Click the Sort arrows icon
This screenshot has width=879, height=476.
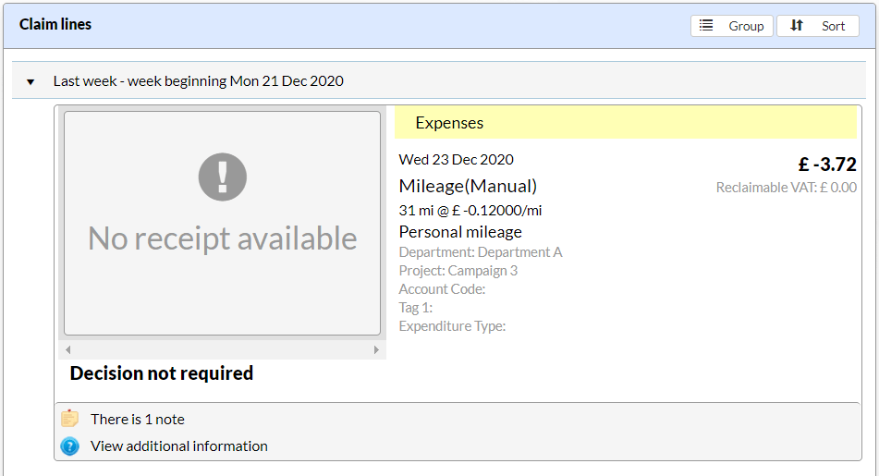pos(797,25)
